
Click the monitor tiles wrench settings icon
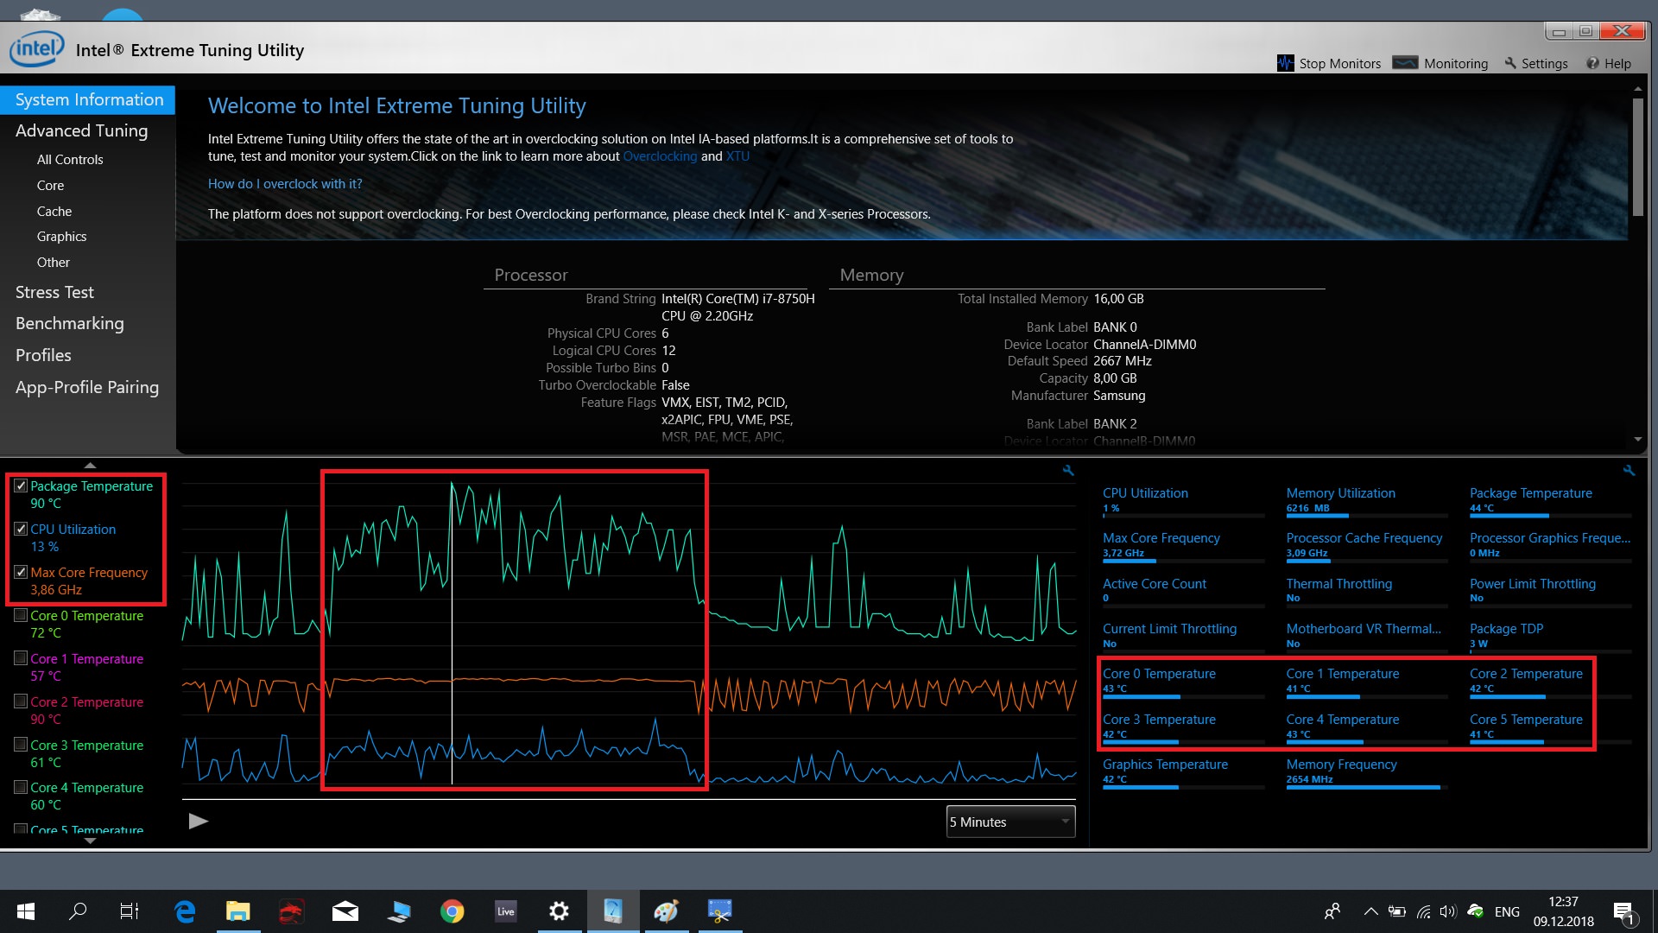click(1629, 471)
